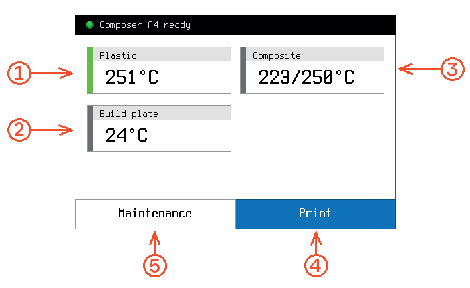470x288 pixels.
Task: Click the green ready status indicator dot
Action: [90, 25]
